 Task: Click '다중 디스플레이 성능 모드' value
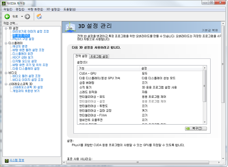point(158,78)
